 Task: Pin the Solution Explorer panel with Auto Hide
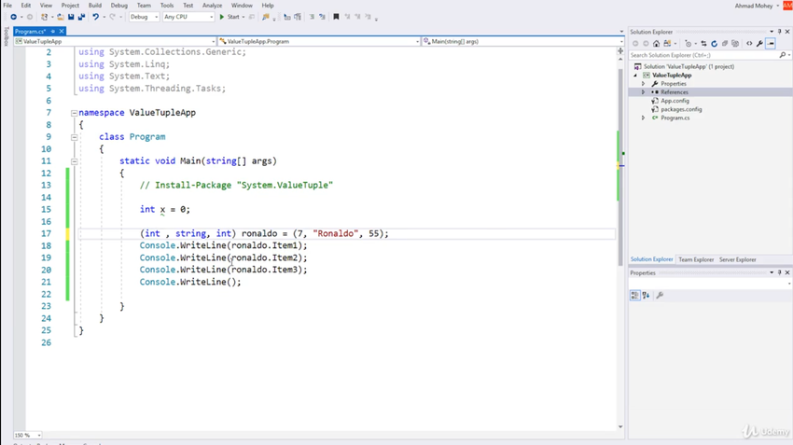coord(779,32)
